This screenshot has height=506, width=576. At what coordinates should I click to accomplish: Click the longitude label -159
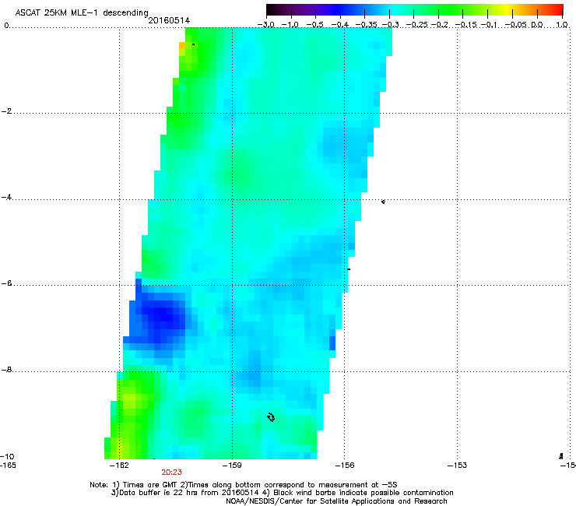[x=232, y=466]
